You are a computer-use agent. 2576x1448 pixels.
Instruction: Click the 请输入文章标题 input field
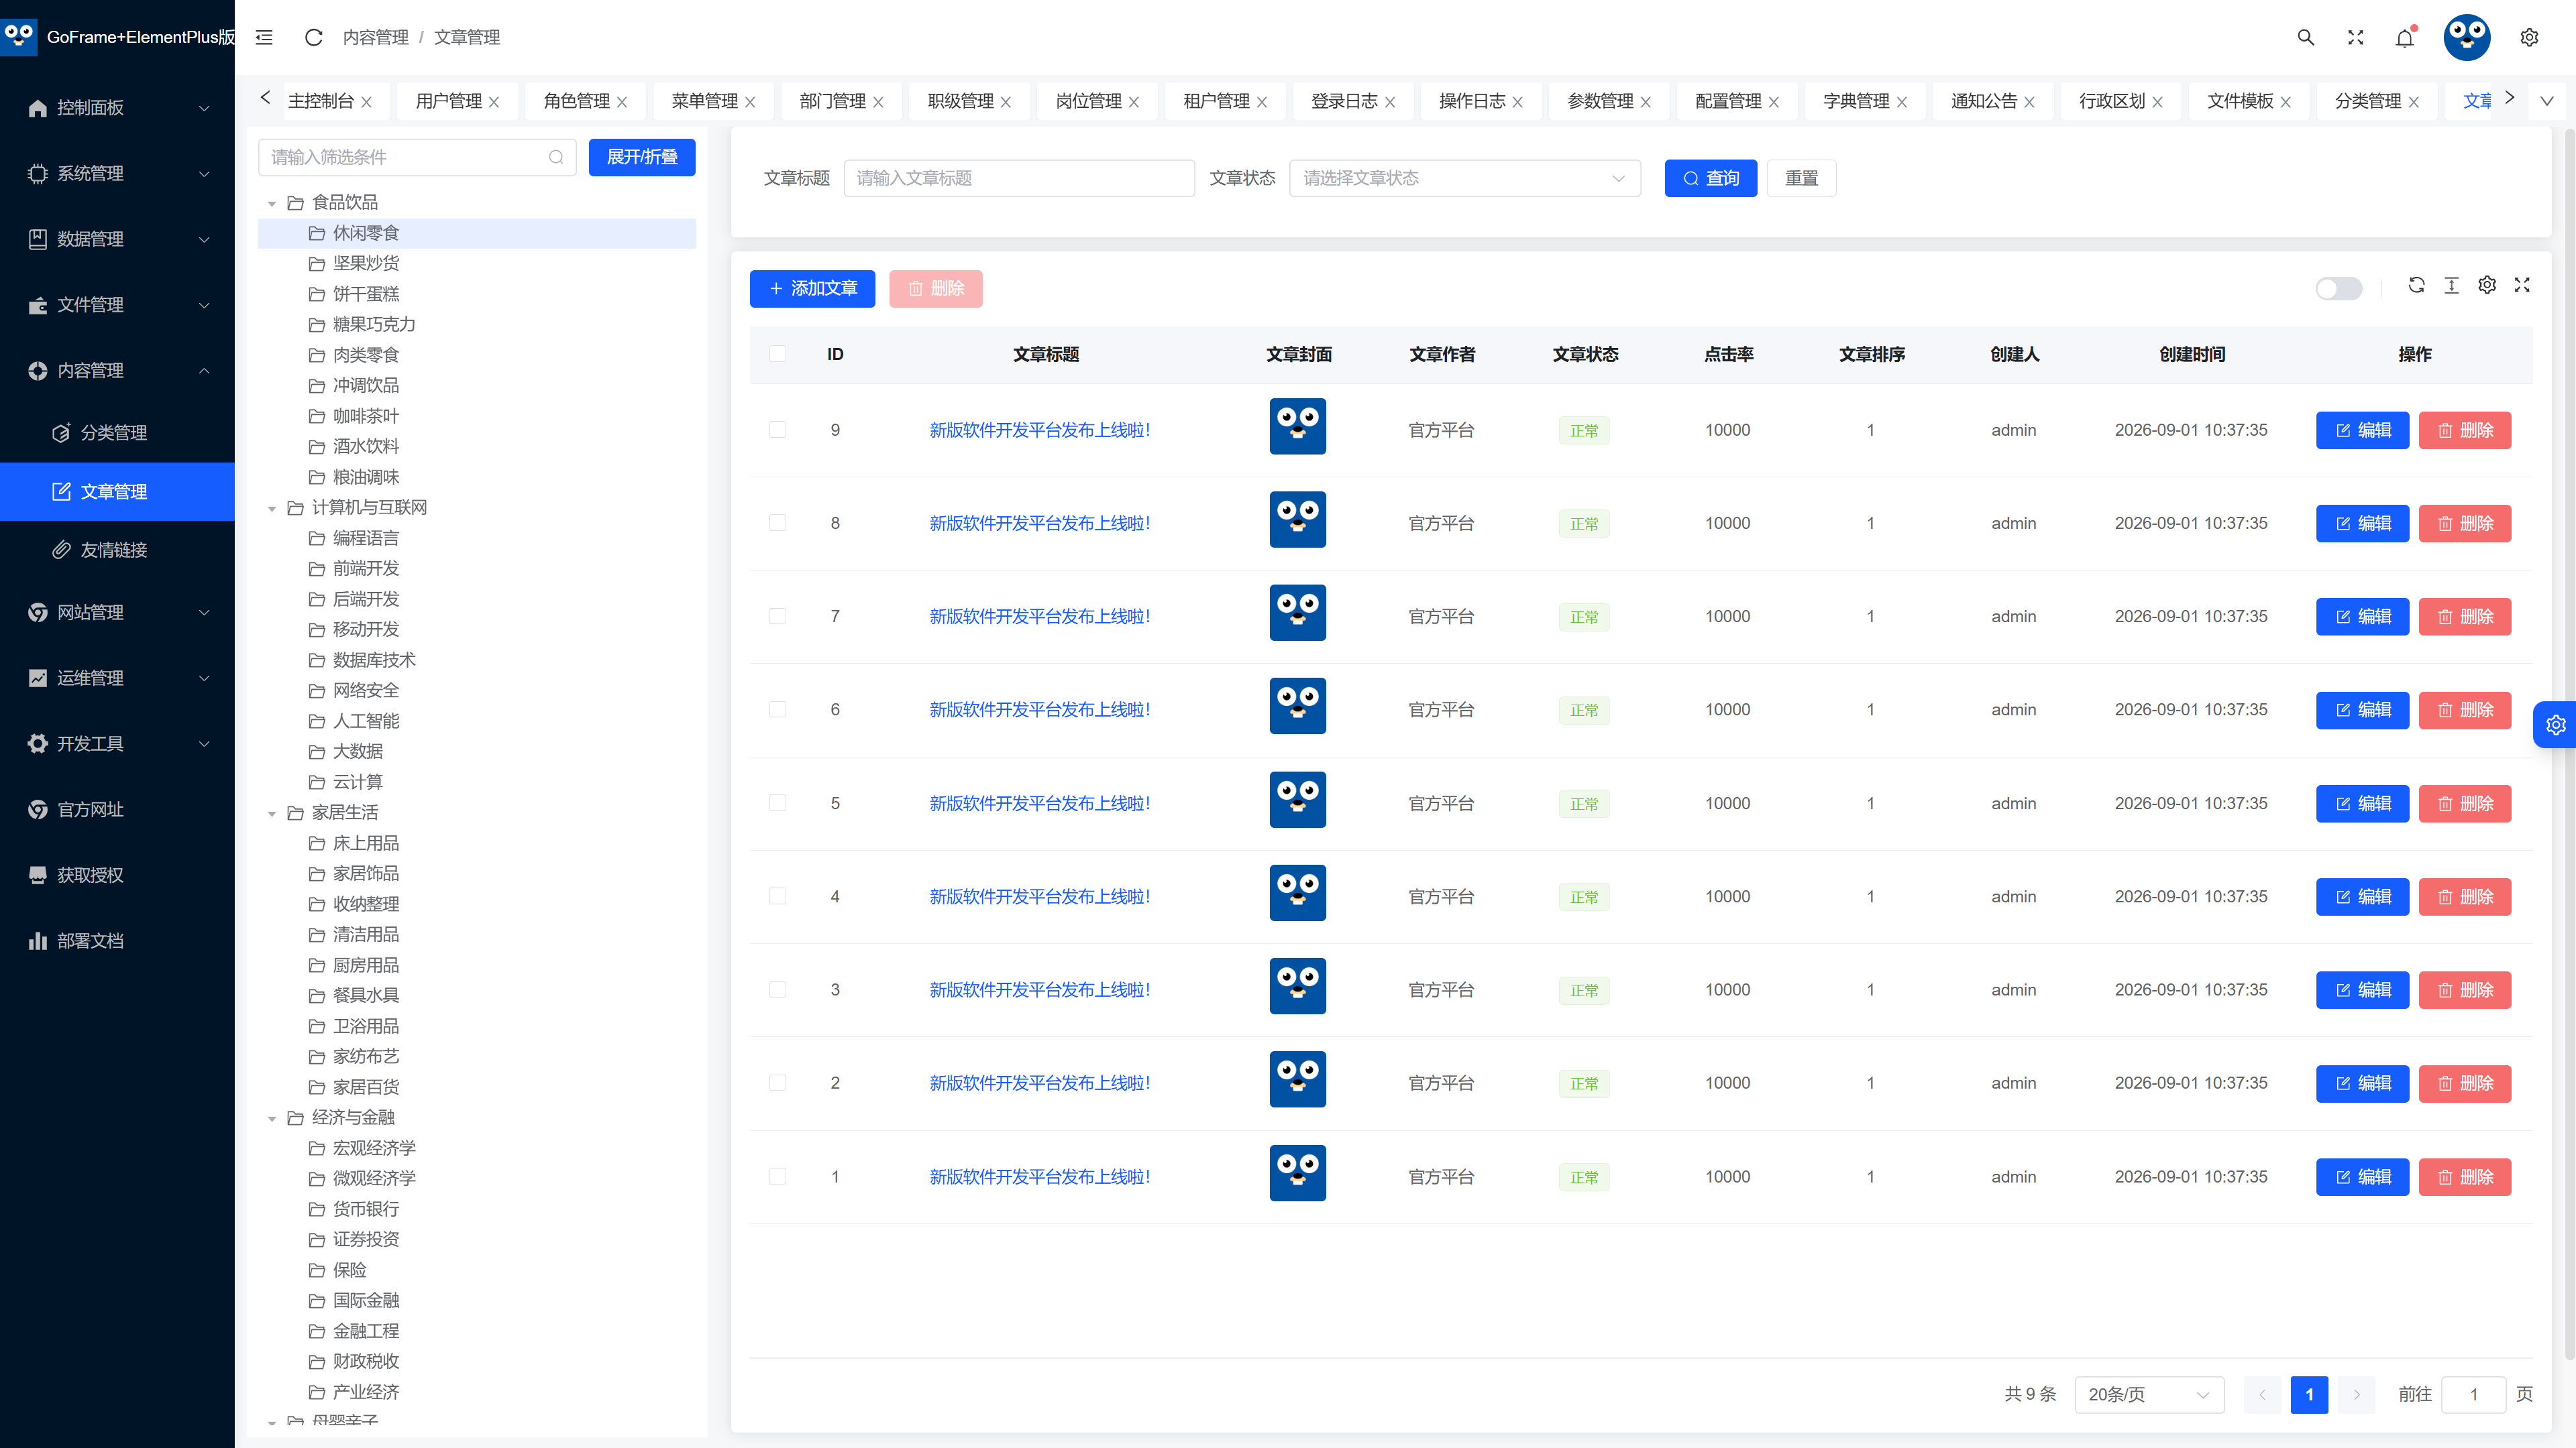(x=1019, y=178)
